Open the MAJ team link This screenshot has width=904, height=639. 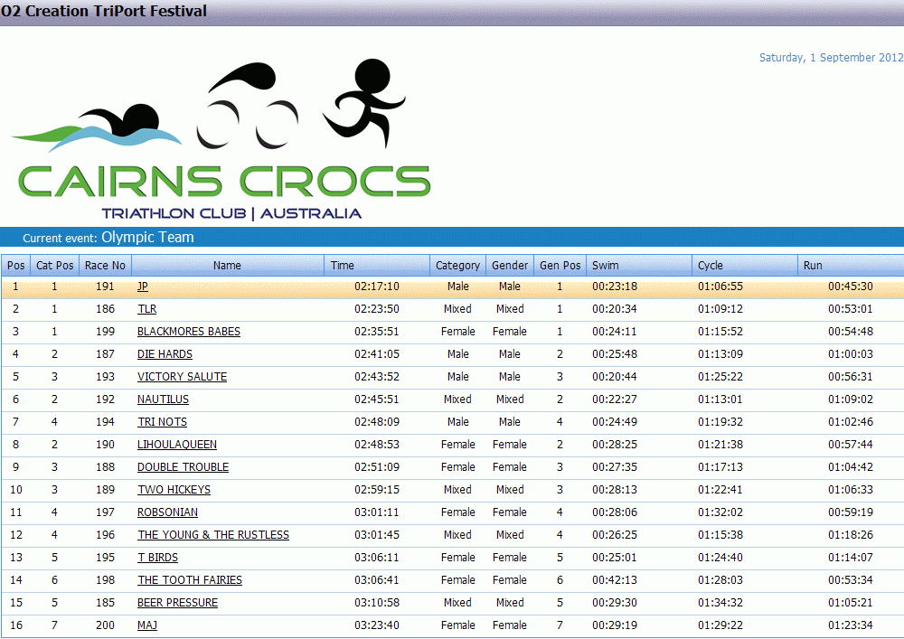click(147, 625)
